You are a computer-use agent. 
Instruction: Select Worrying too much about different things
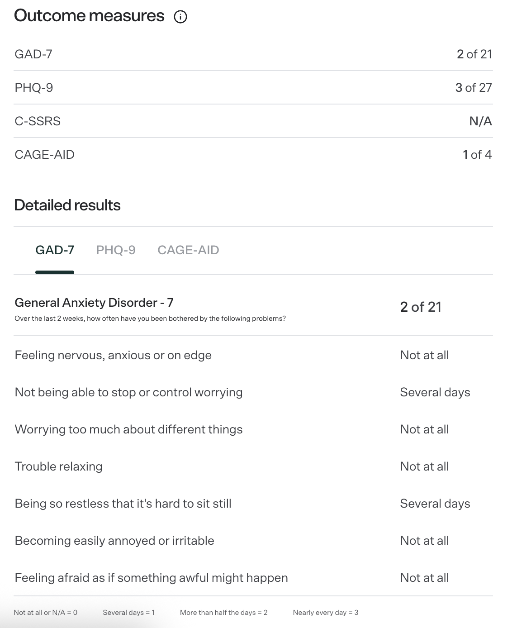tap(128, 429)
